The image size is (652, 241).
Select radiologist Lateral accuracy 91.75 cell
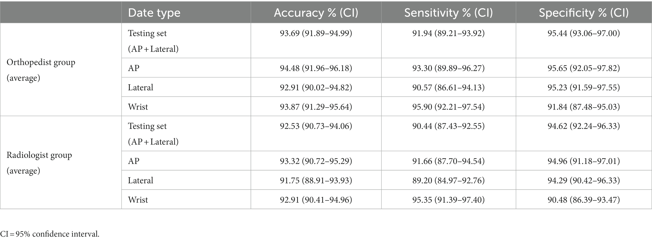[x=316, y=180]
